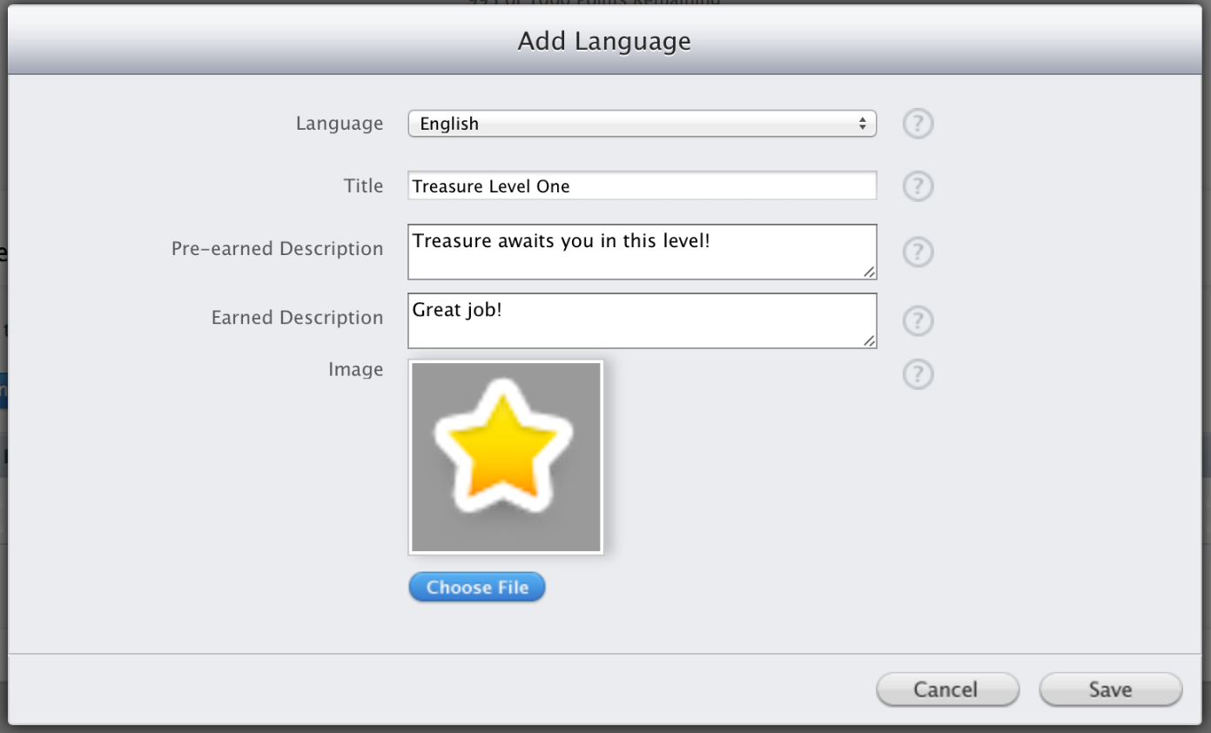Click into the Title field

click(x=641, y=186)
